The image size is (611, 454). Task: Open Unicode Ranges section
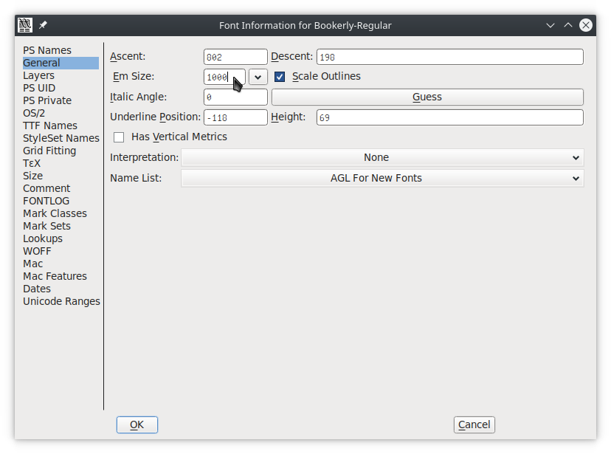[61, 301]
